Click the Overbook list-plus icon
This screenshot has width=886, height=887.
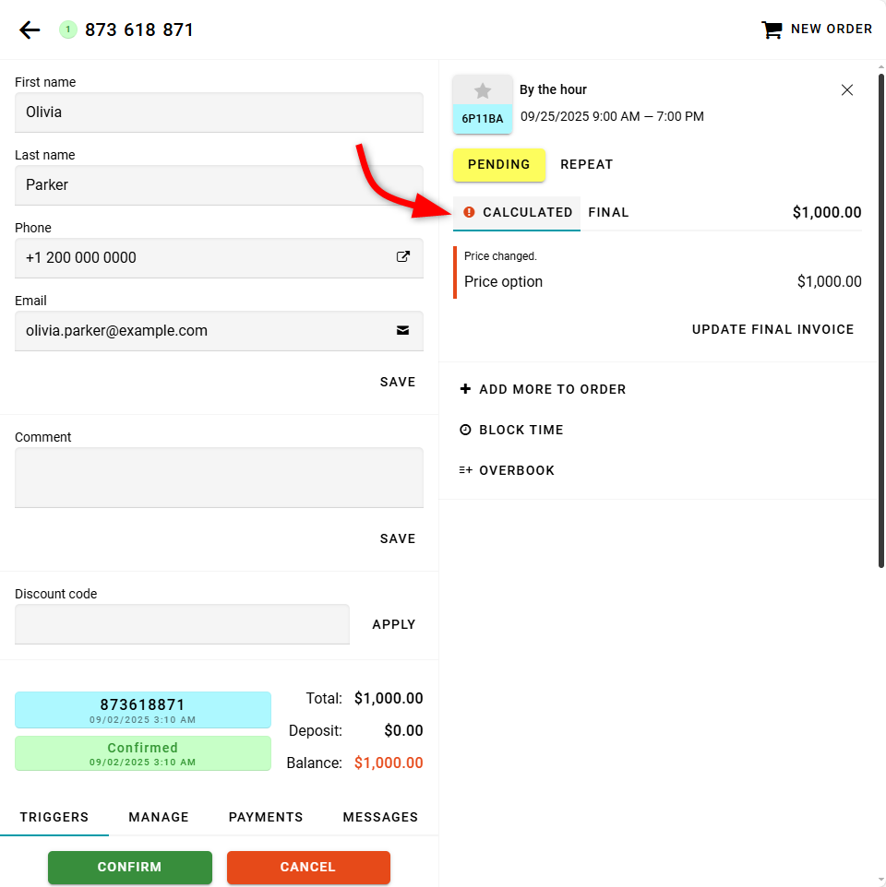pyautogui.click(x=465, y=470)
